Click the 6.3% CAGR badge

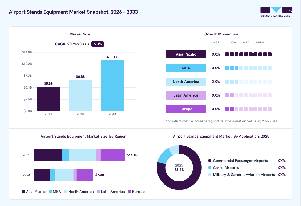coord(98,44)
